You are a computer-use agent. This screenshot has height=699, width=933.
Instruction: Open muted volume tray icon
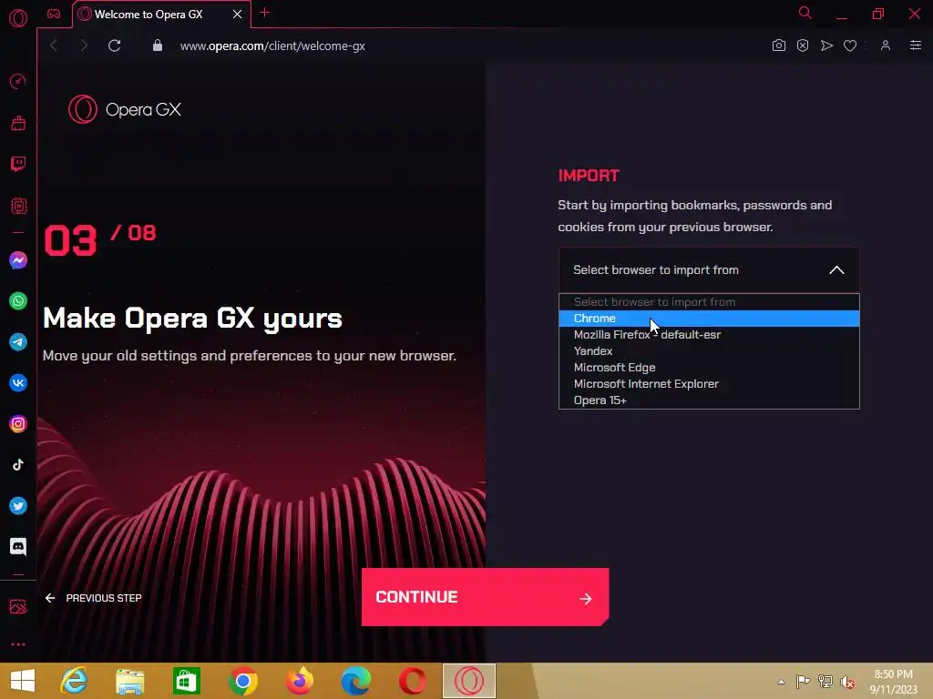coord(846,682)
